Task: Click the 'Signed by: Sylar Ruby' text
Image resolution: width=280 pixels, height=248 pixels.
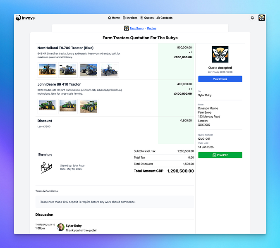Action: 72,166
